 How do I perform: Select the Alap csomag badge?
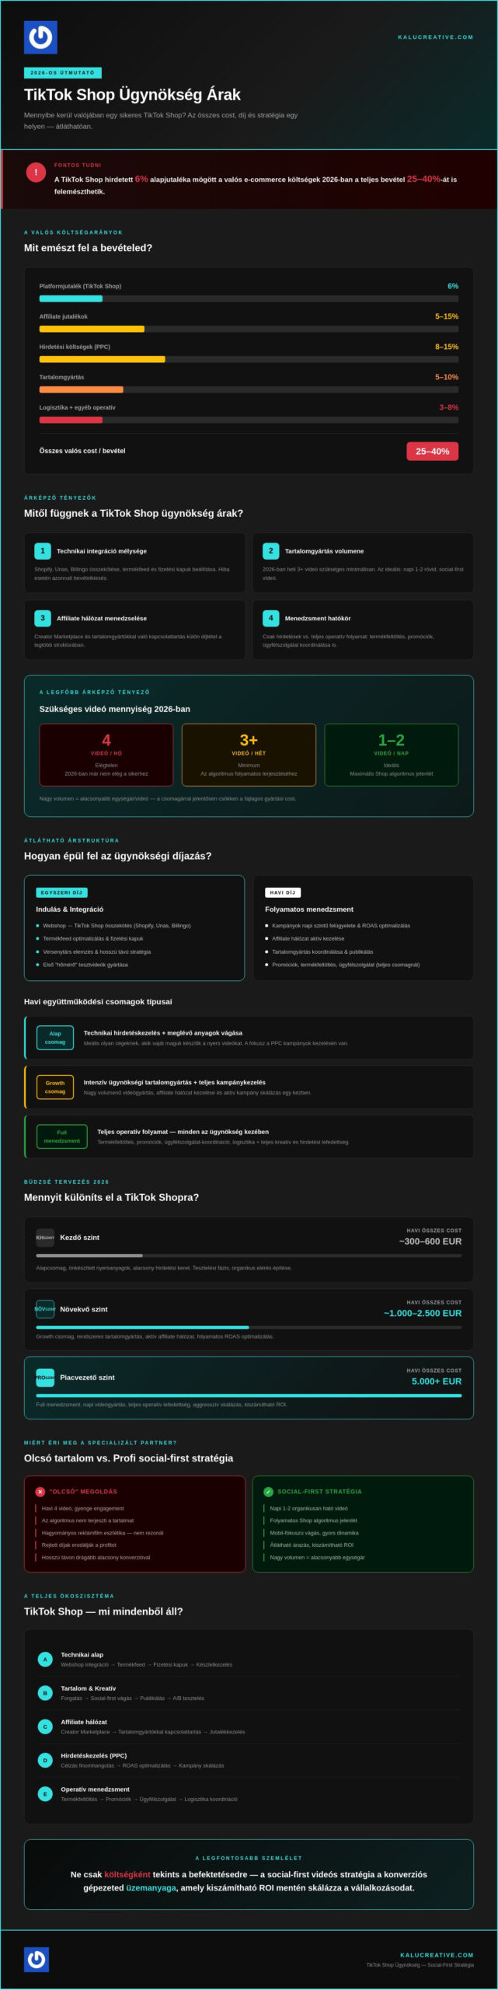55,1038
